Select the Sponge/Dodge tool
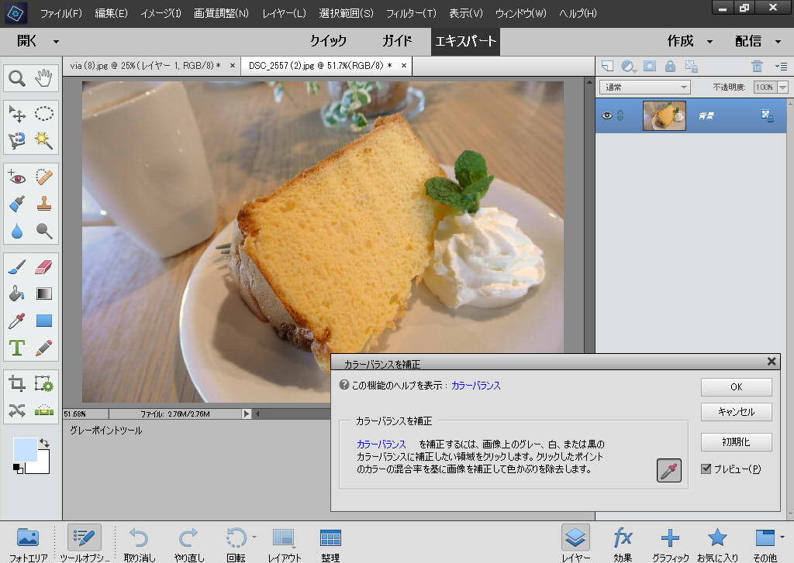Viewport: 794px width, 563px height. 44,232
